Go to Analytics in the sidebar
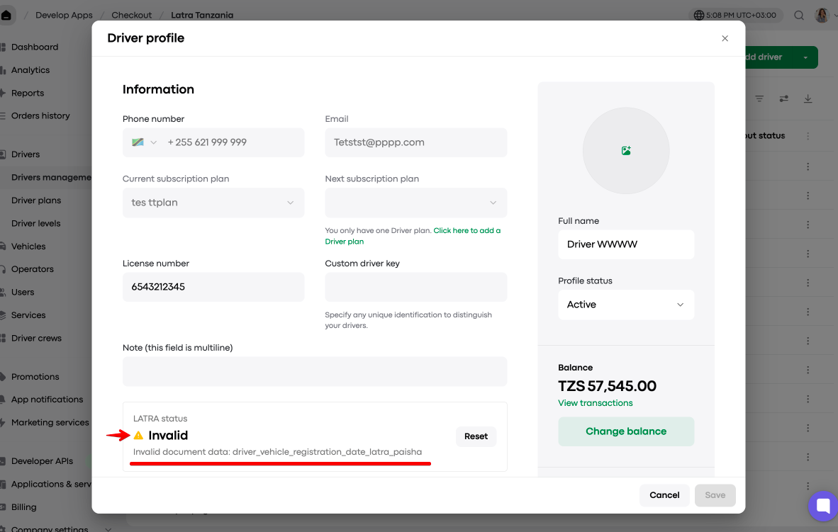Viewport: 838px width, 532px height. point(30,70)
